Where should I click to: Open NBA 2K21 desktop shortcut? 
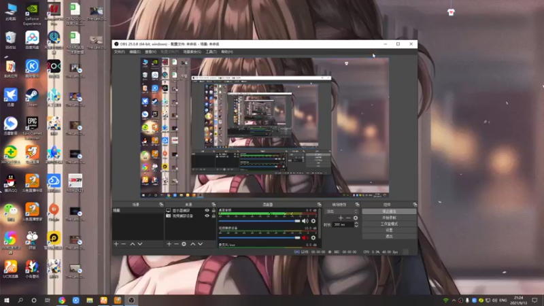(x=75, y=183)
